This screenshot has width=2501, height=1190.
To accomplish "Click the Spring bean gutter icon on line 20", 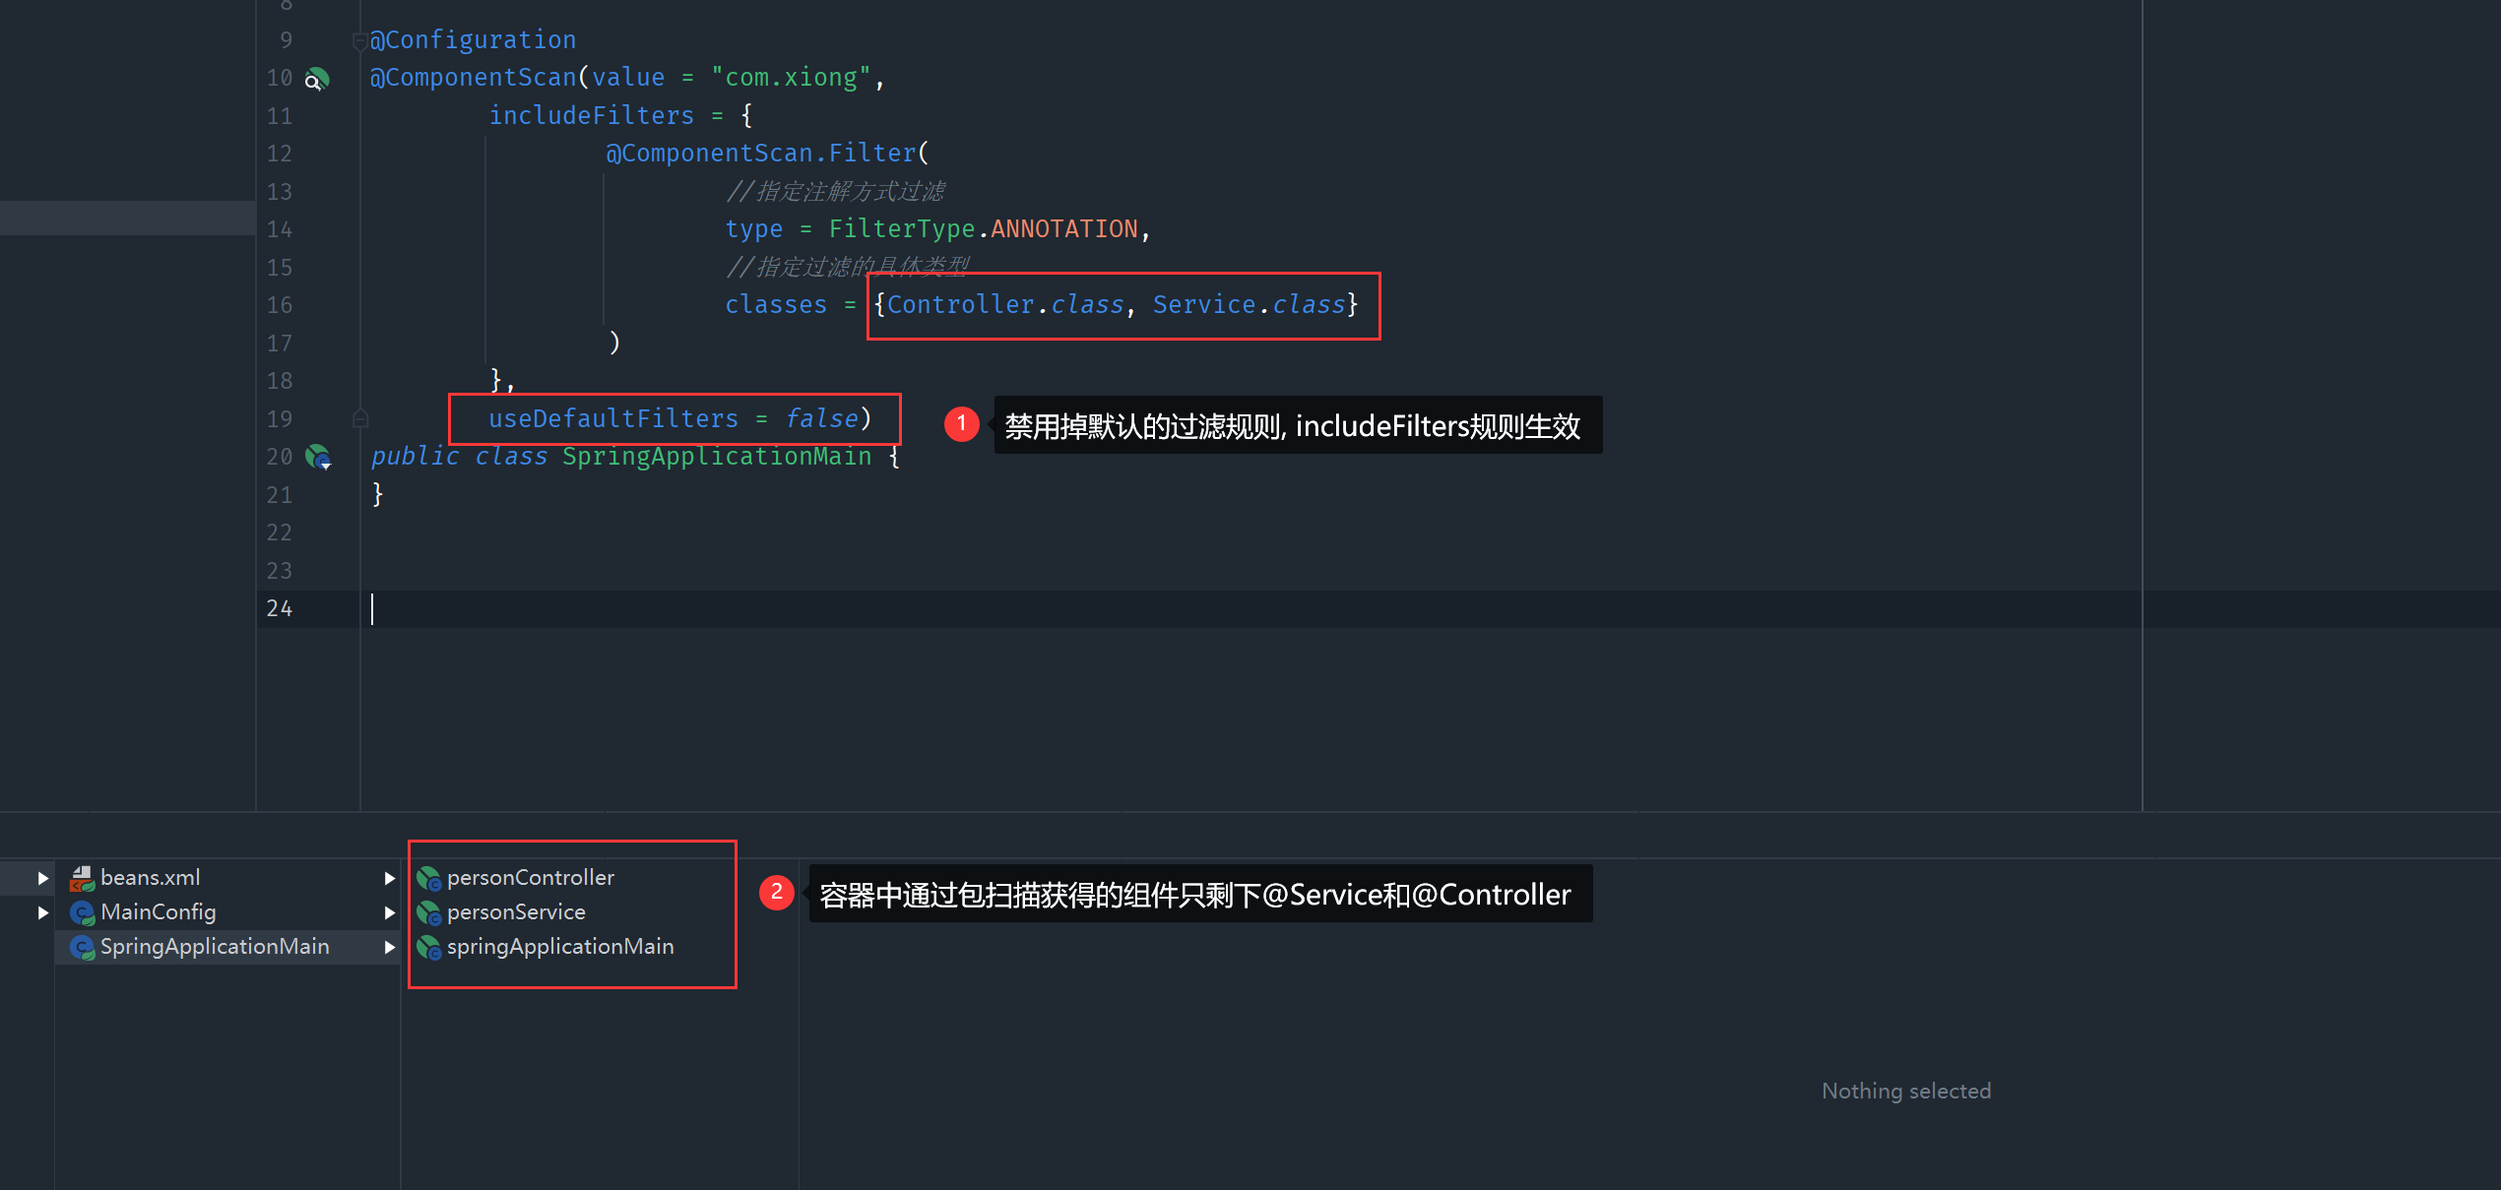I will (x=318, y=457).
